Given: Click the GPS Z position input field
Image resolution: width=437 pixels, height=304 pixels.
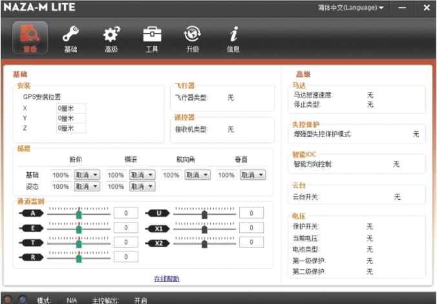Looking at the screenshot, I should [x=71, y=128].
